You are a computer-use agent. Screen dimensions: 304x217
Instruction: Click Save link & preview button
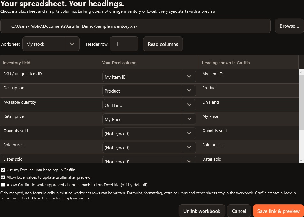tap(278, 211)
